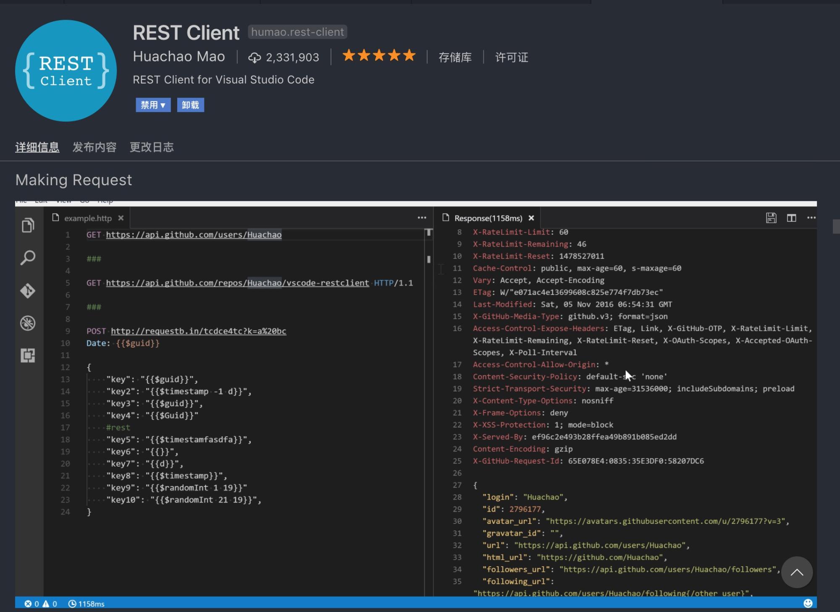Click the five-star rating

(379, 55)
